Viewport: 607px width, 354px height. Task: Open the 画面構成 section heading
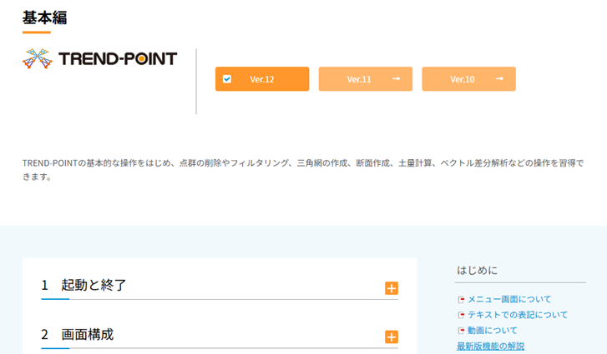click(x=87, y=334)
